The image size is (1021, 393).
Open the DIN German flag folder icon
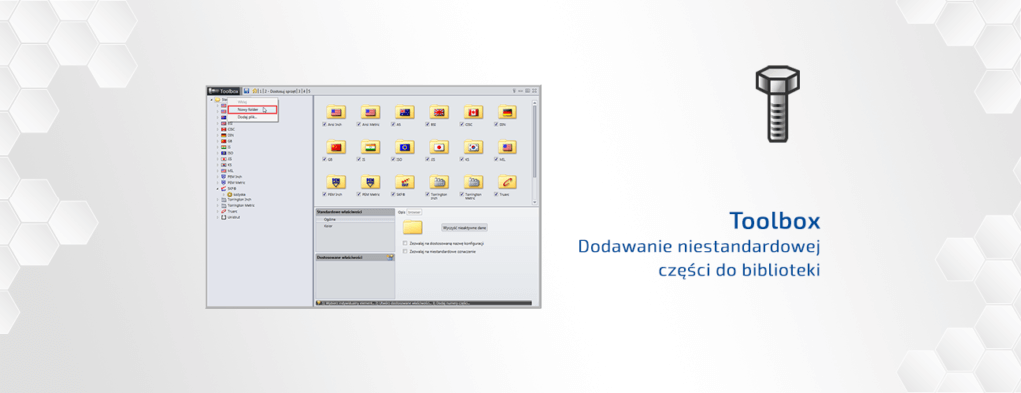coord(508,112)
